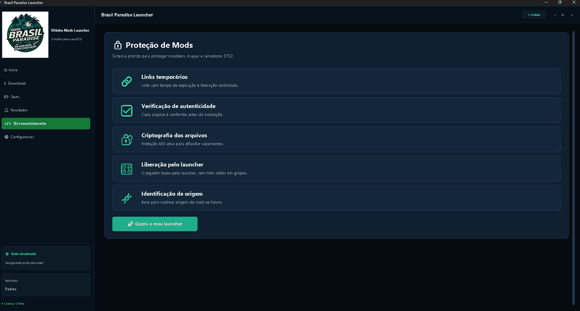The image size is (580, 311).
Task: Click the Online status badge
Action: tap(534, 15)
